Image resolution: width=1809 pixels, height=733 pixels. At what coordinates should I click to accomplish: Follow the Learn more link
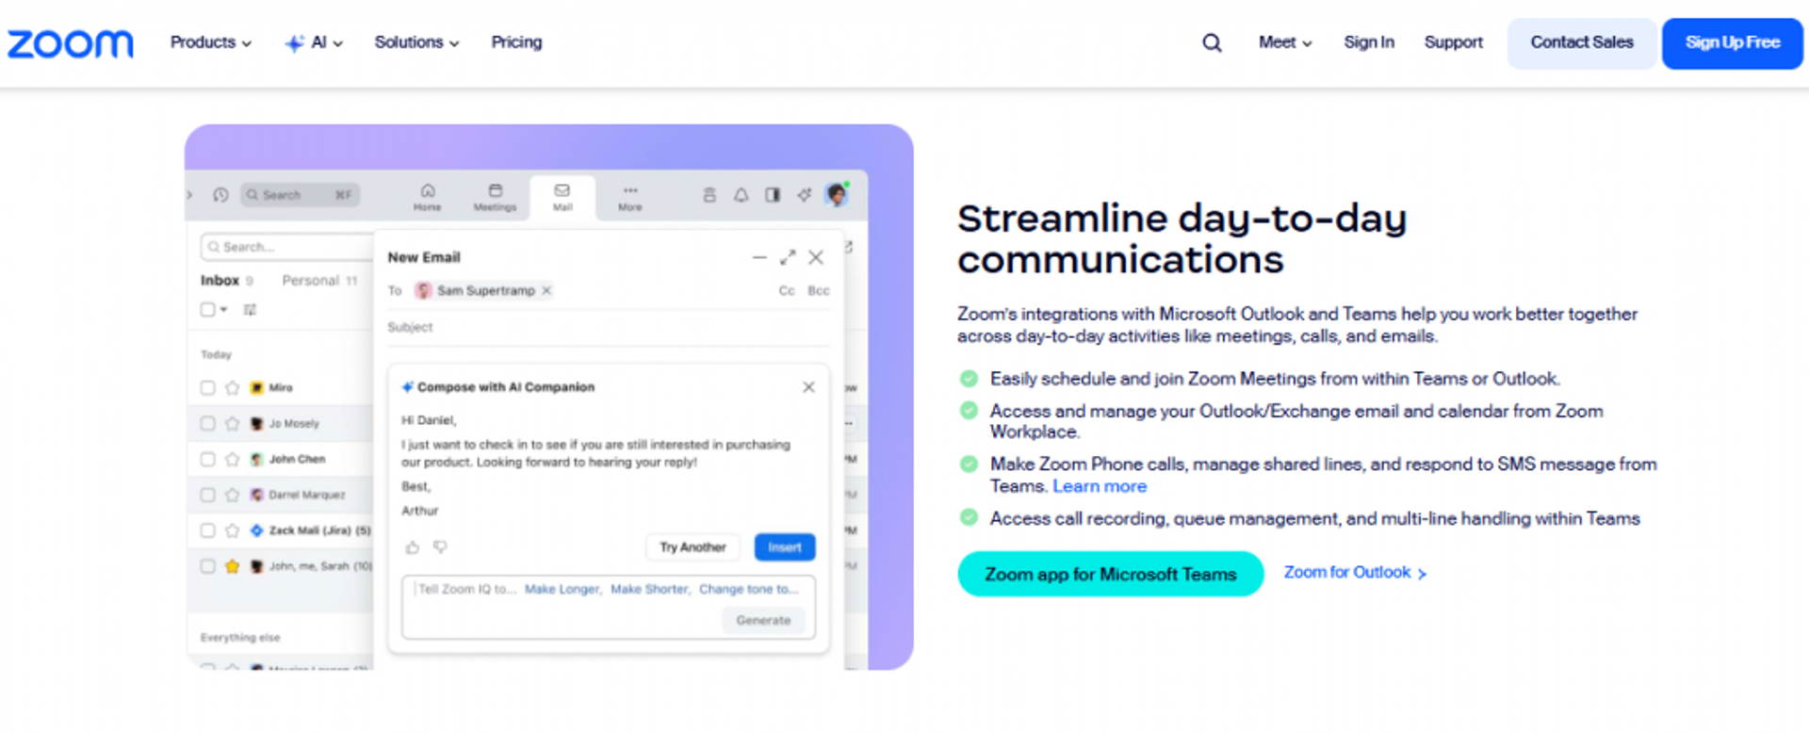(1100, 486)
